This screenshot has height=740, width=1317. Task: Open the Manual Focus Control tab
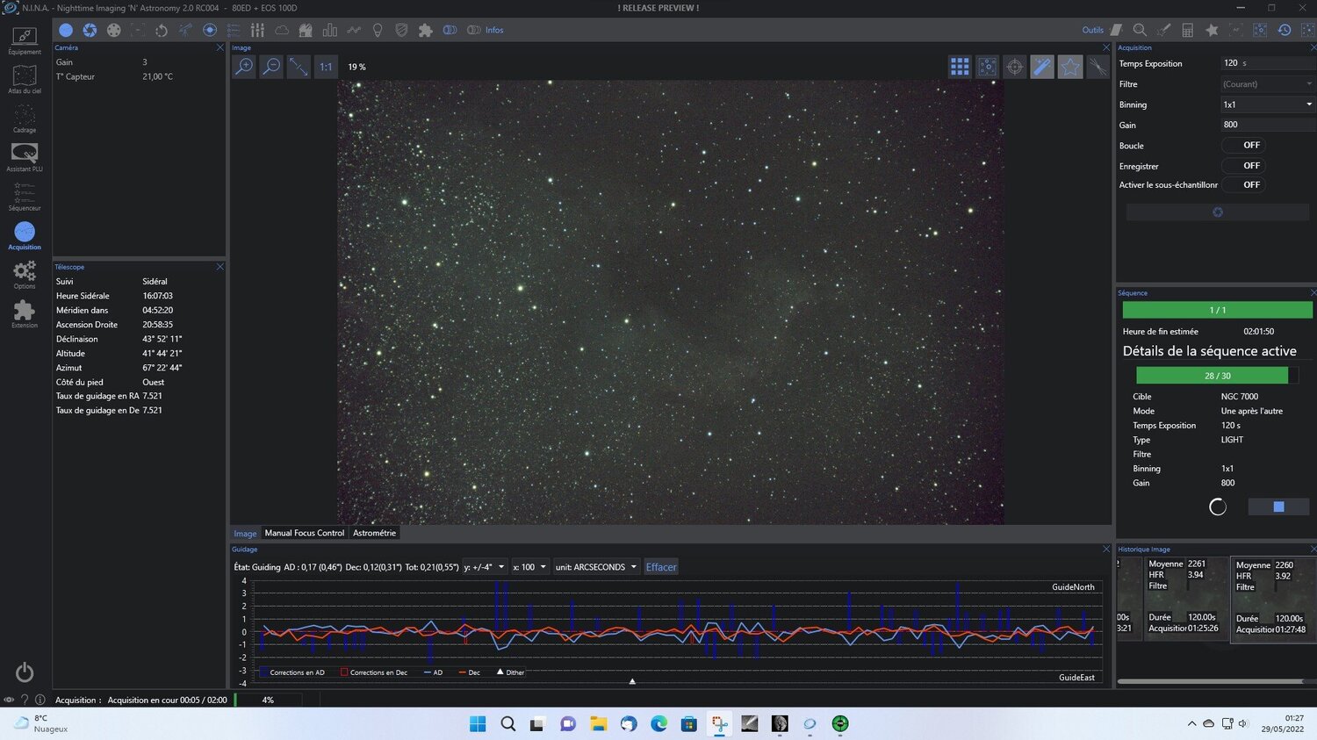[304, 533]
